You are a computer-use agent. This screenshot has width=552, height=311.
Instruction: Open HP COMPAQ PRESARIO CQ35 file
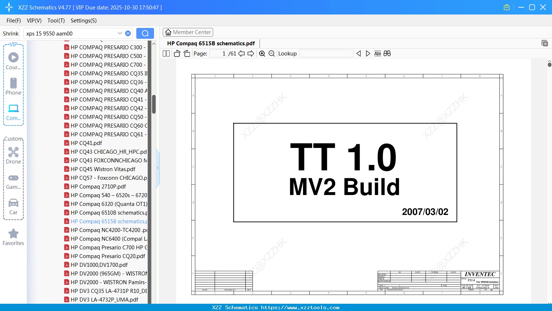[105, 73]
